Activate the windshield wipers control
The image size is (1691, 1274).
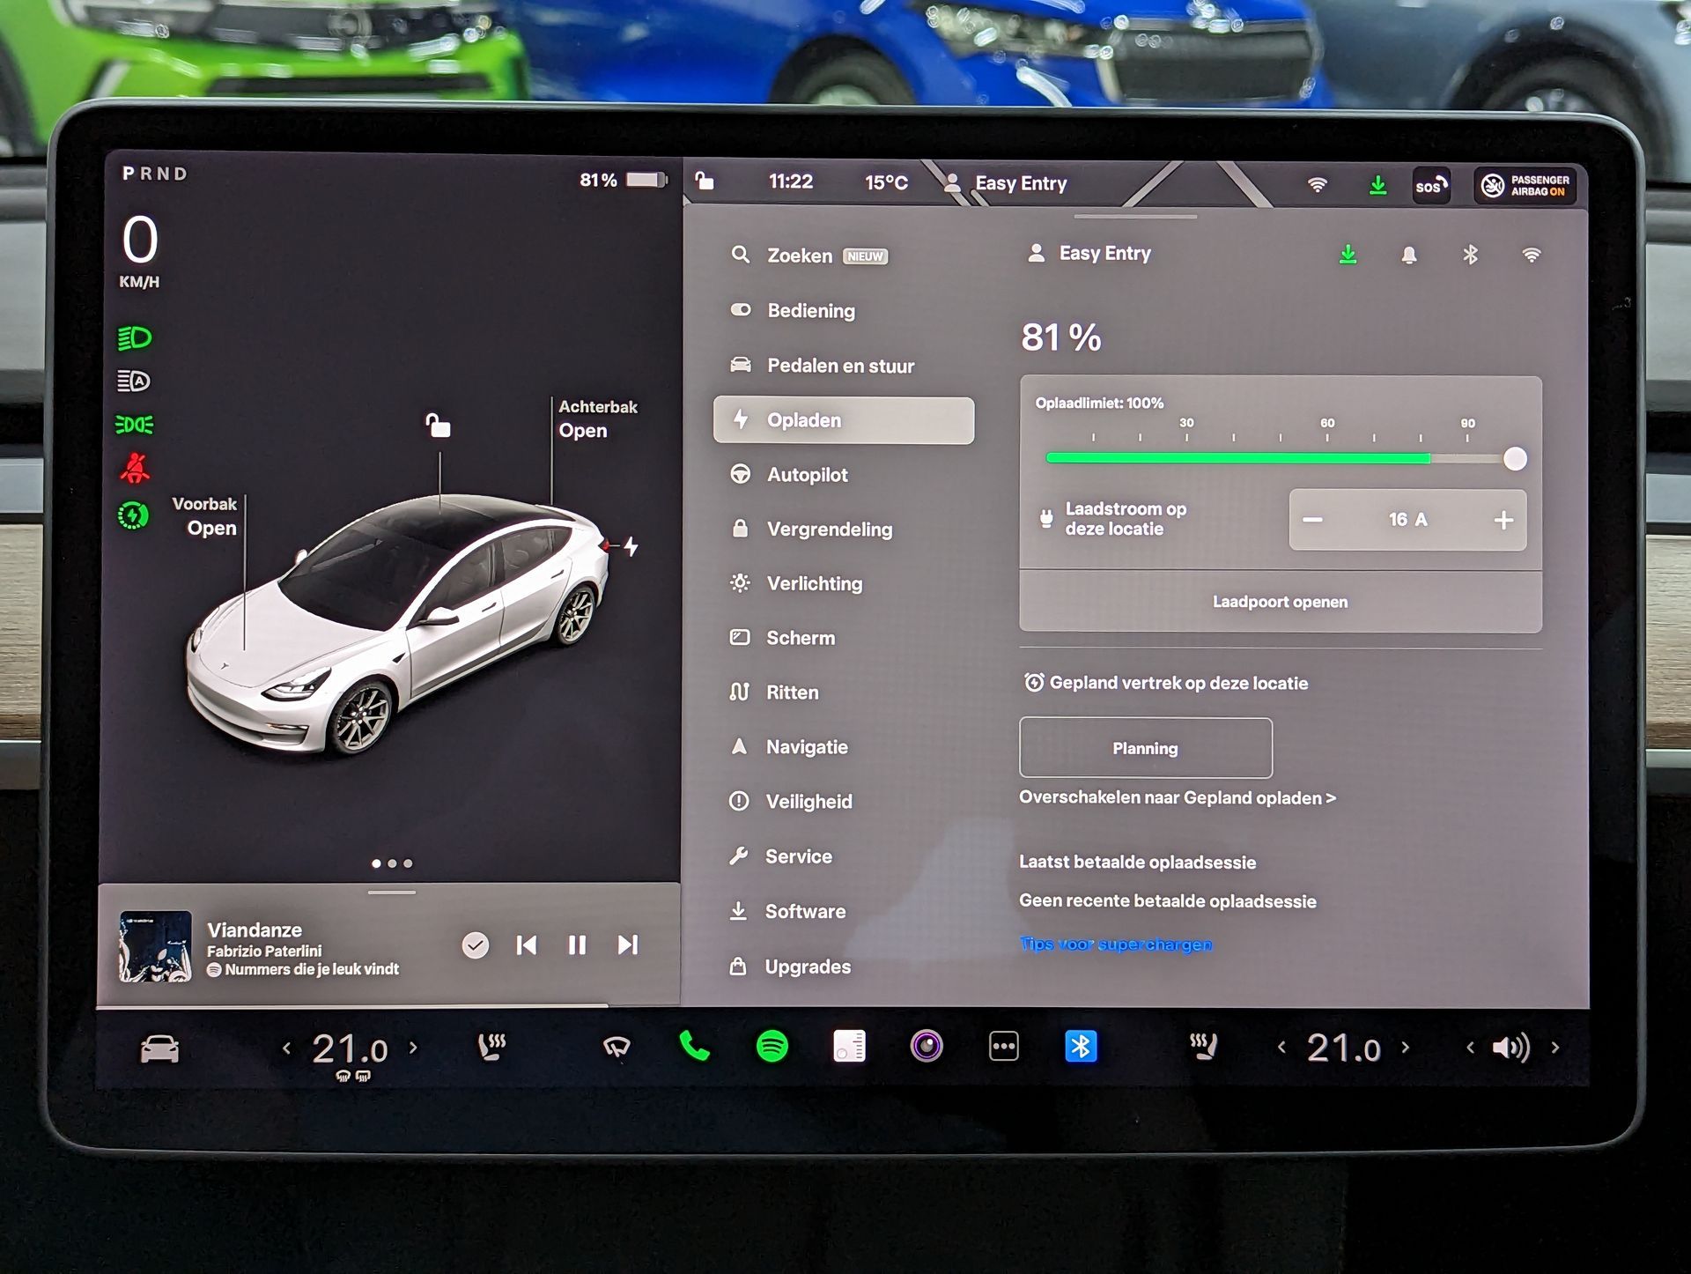[617, 1047]
